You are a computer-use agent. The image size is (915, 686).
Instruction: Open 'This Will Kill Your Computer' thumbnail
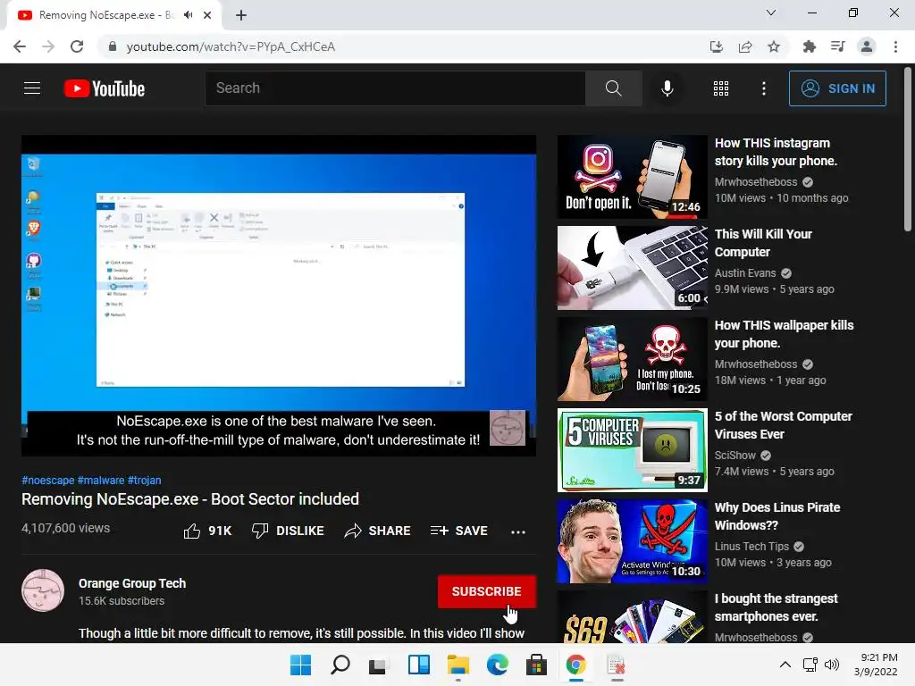click(632, 268)
